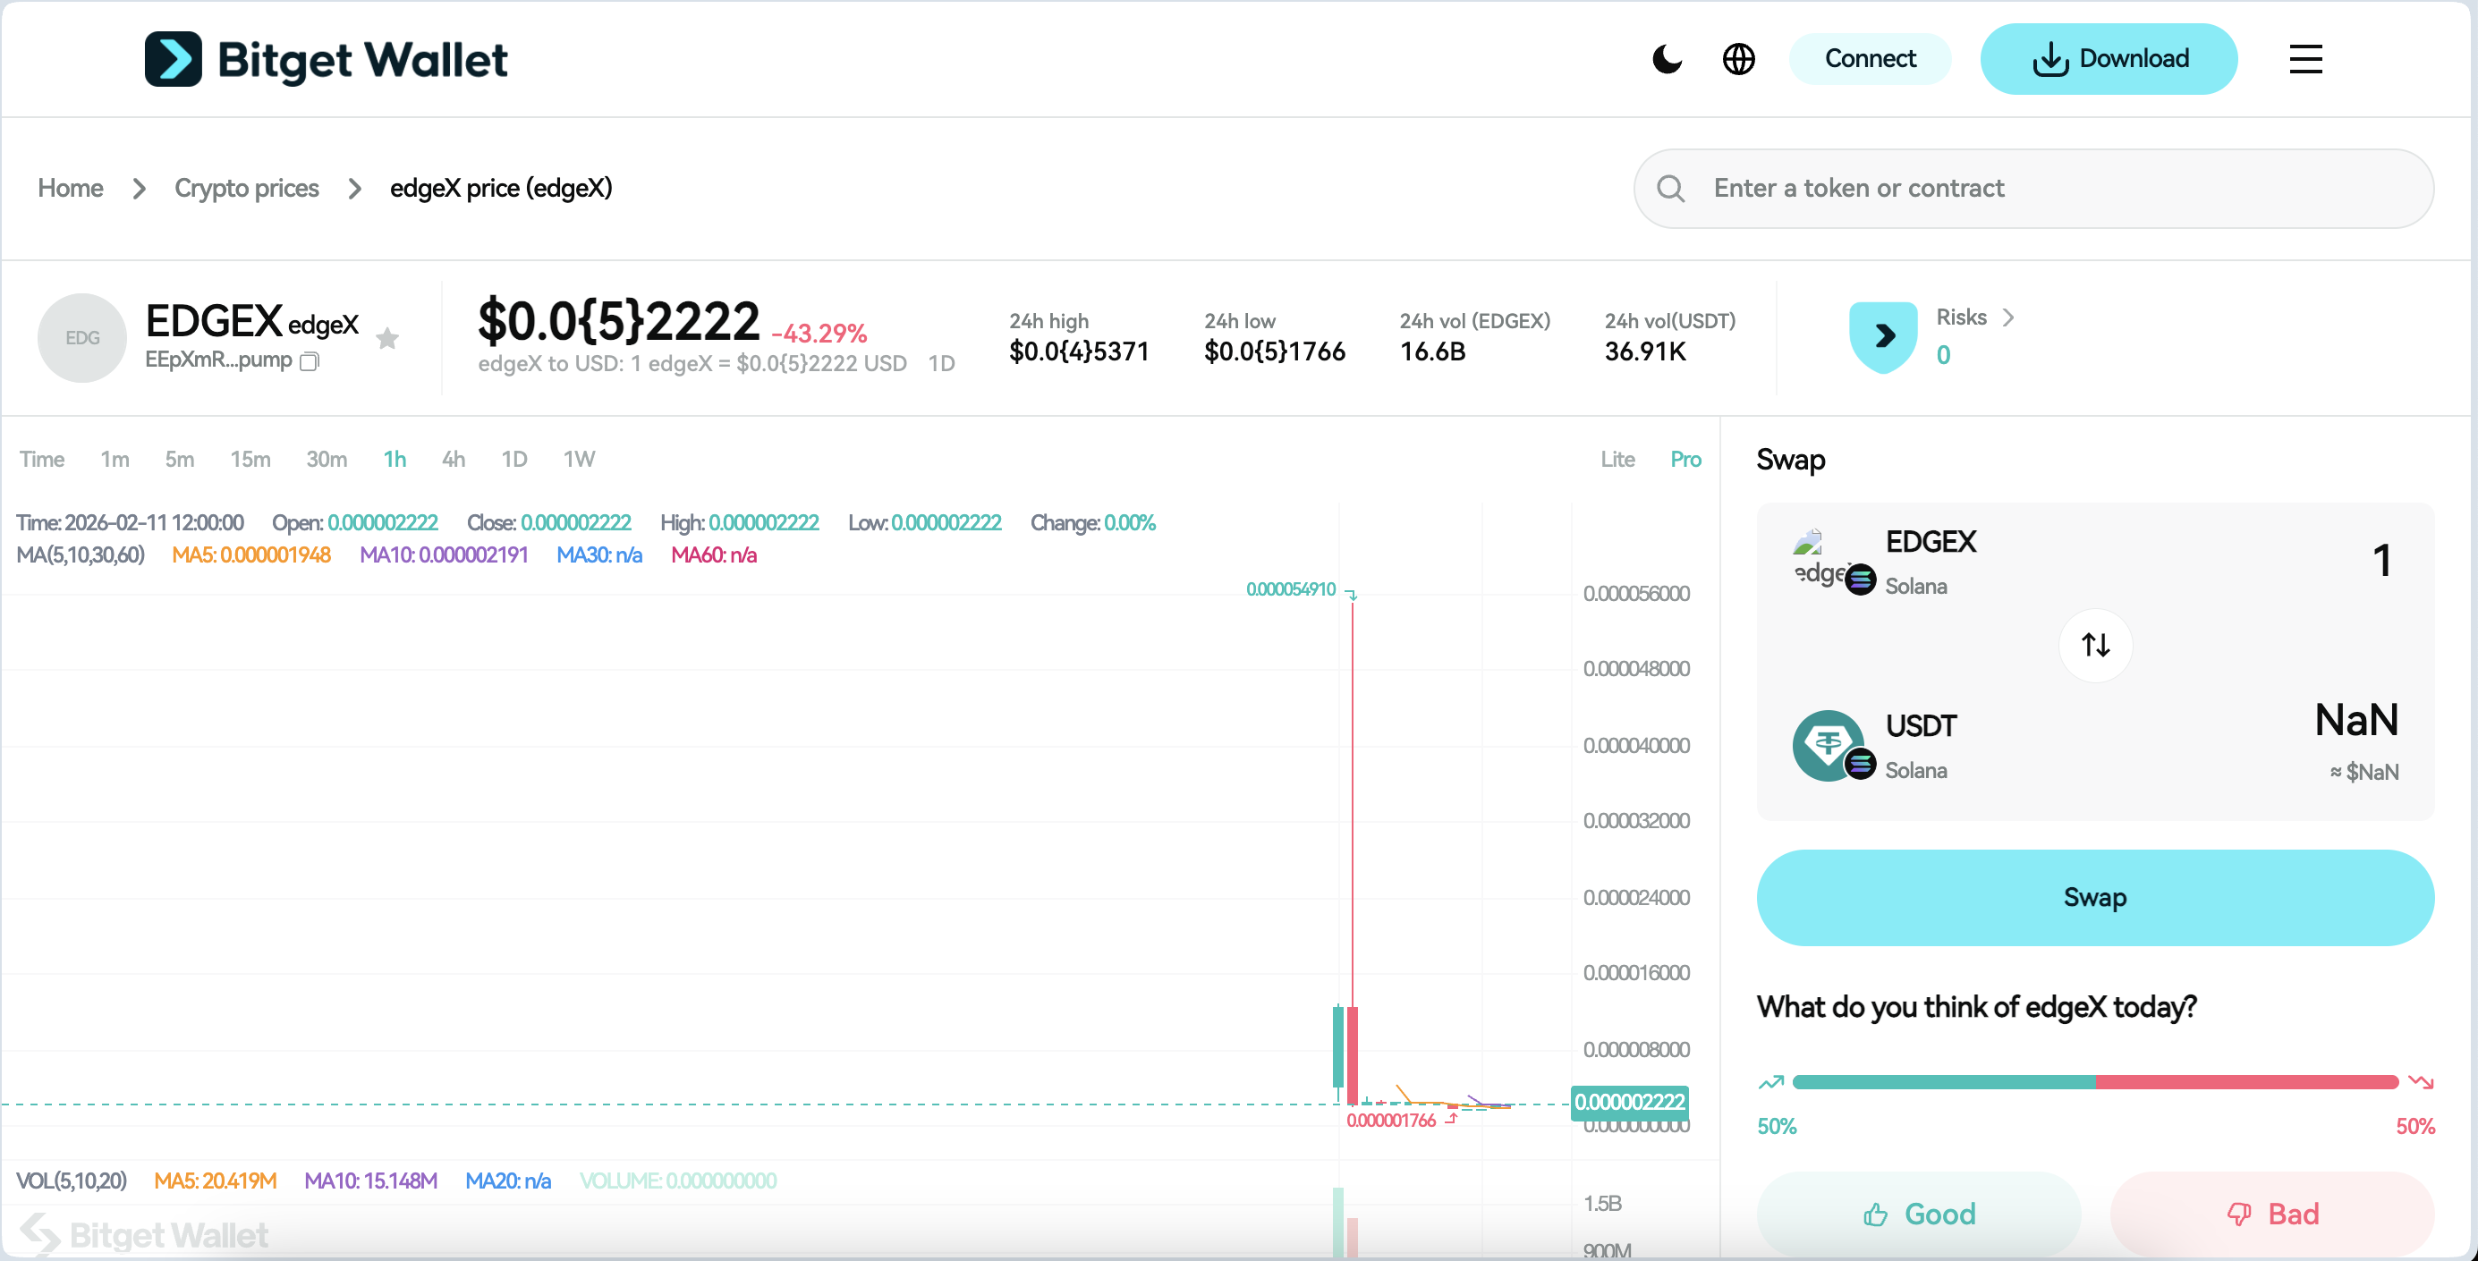
Task: Click the green-red sentiment ratio bar
Action: coord(2097,1081)
